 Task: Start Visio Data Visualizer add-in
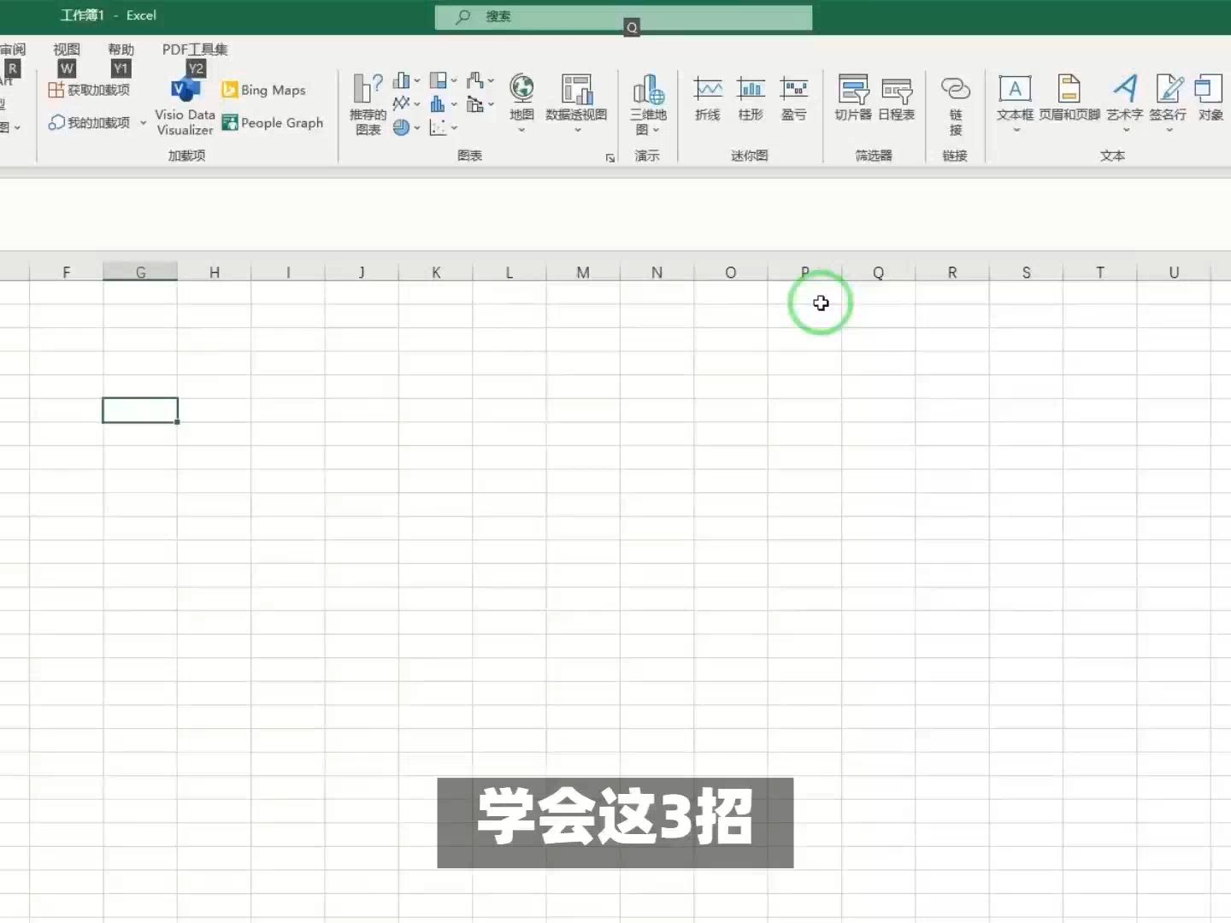coord(184,103)
